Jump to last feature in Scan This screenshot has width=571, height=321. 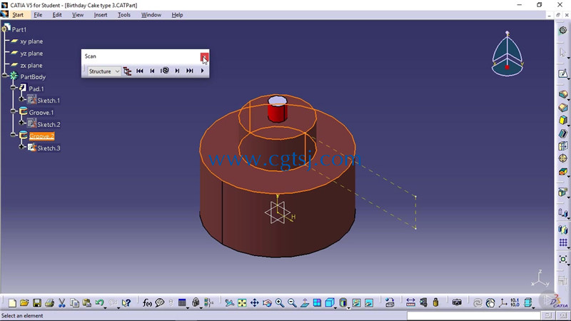[x=190, y=71]
